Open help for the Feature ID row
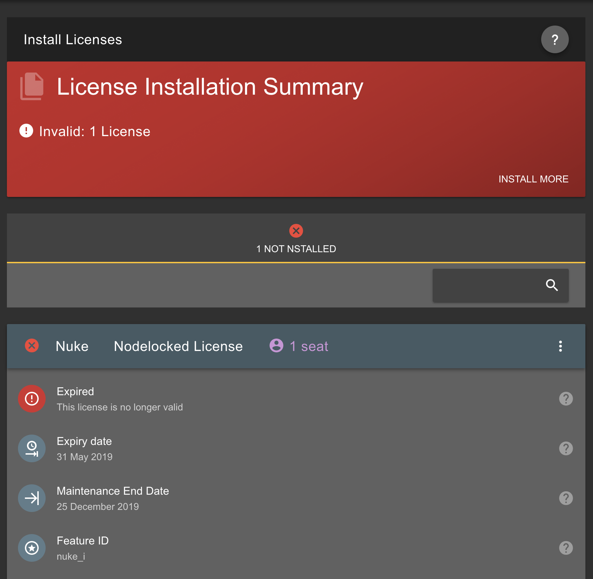 (x=566, y=548)
